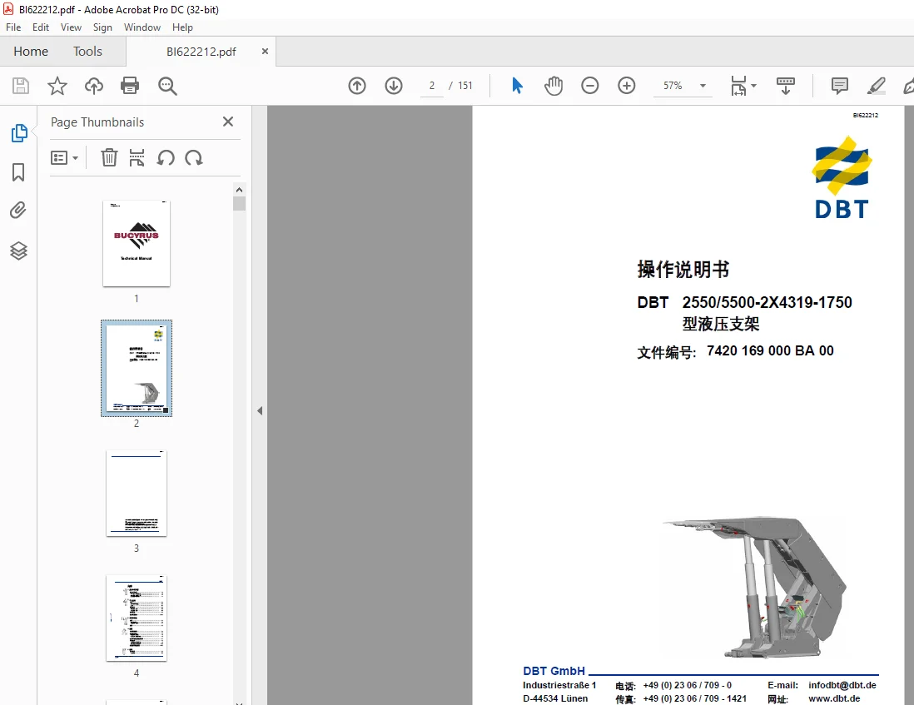Toggle the Bookmarks panel
914x705 pixels.
click(18, 171)
